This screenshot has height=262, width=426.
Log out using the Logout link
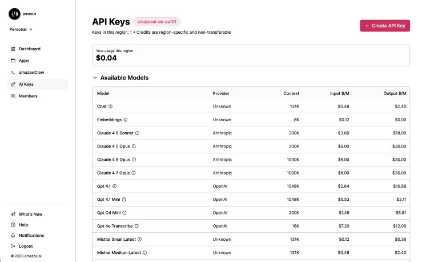click(x=26, y=246)
